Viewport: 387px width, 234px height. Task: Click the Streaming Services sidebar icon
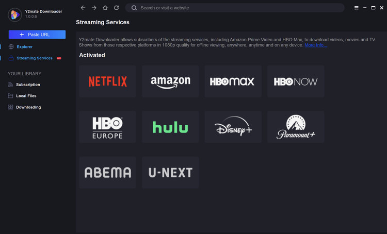(x=11, y=58)
